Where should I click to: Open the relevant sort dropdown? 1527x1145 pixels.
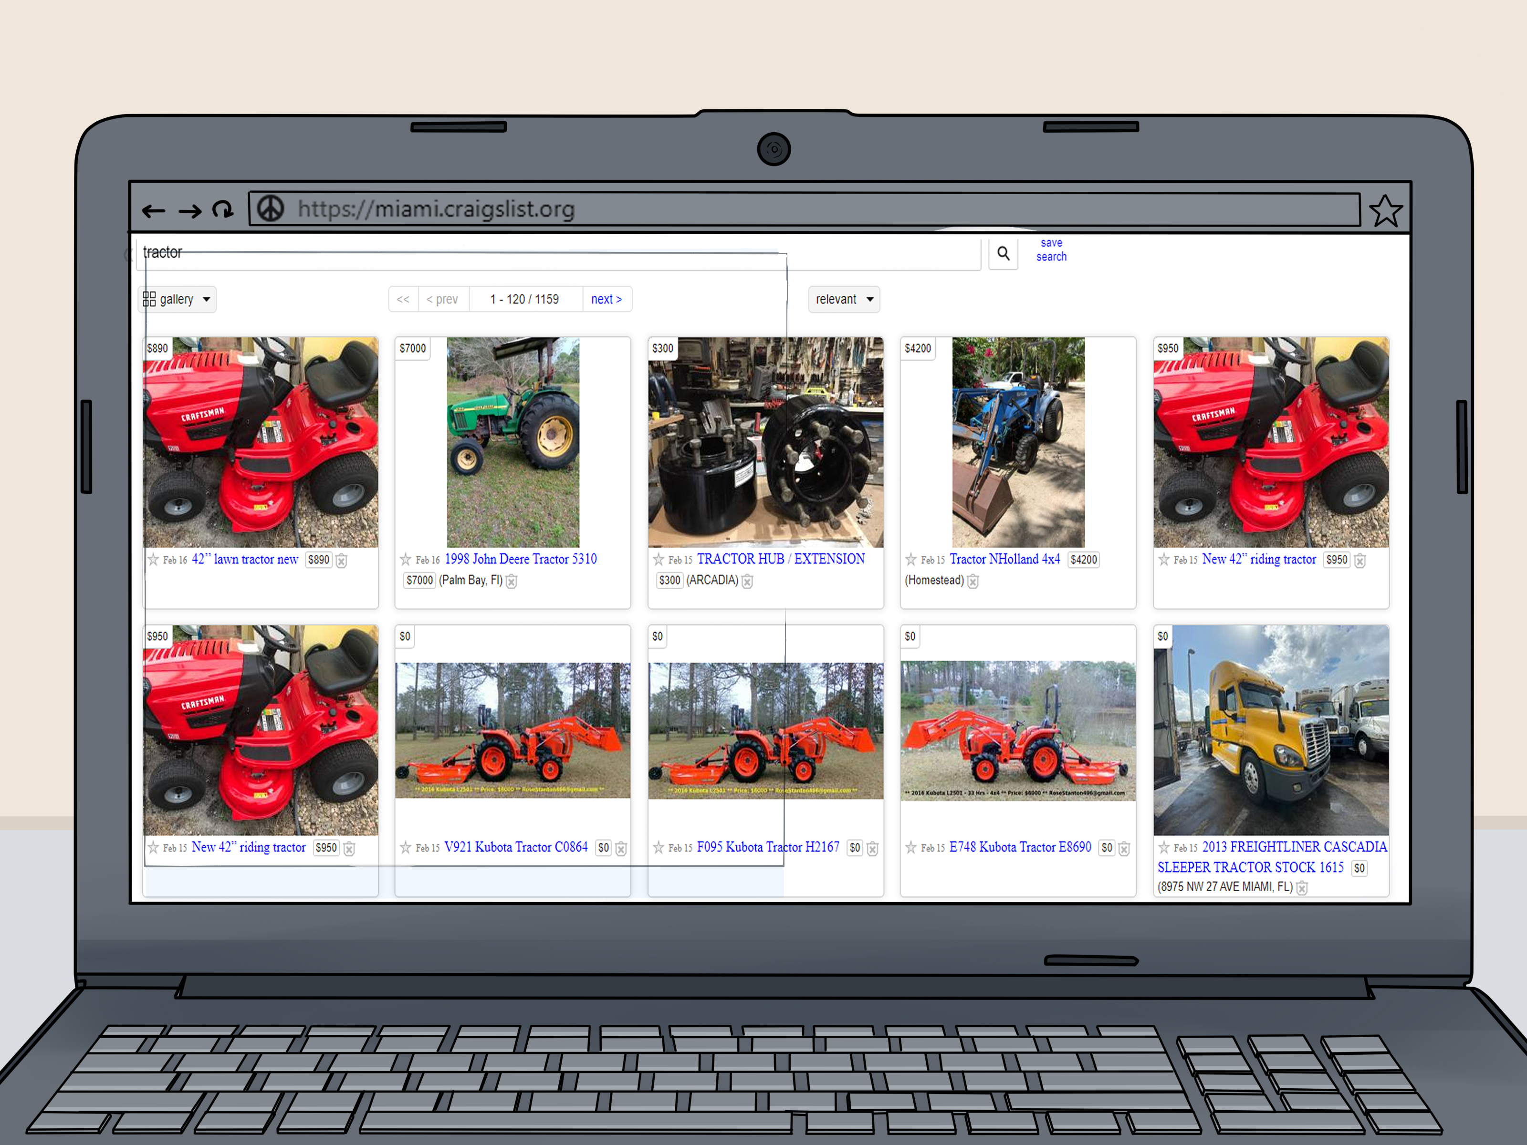[844, 300]
